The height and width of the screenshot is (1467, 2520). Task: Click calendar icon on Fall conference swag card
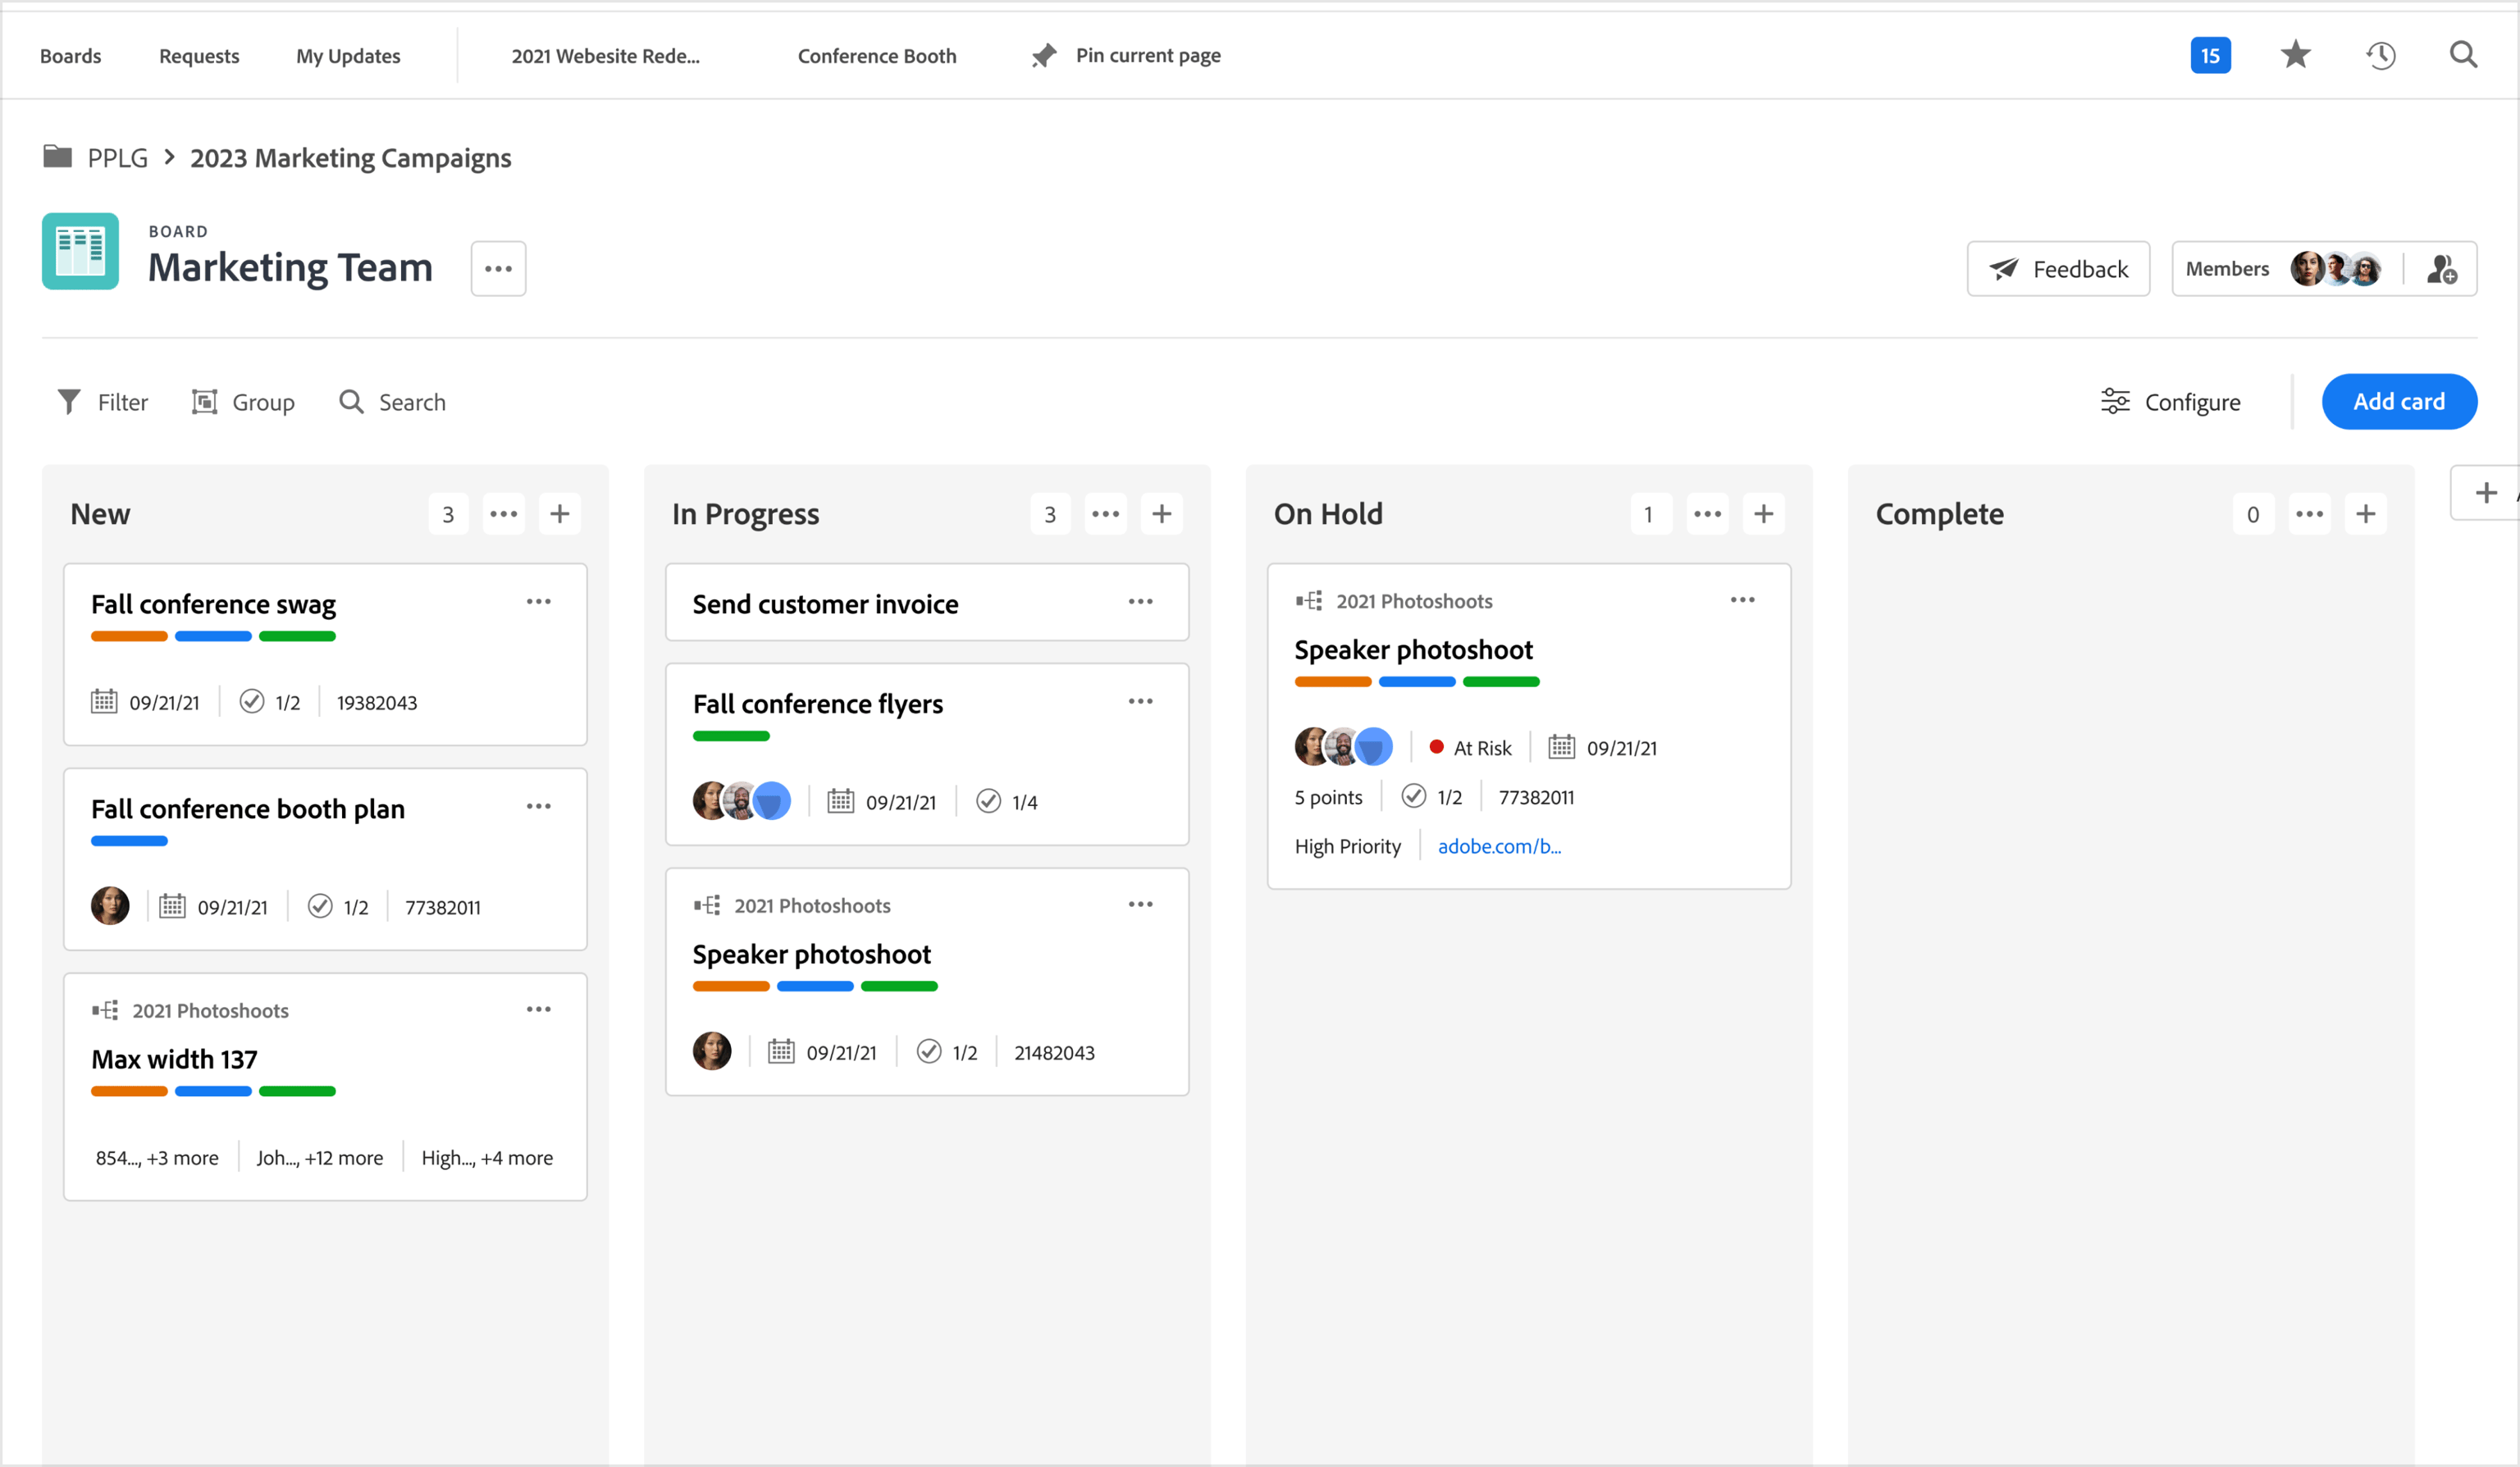[104, 702]
